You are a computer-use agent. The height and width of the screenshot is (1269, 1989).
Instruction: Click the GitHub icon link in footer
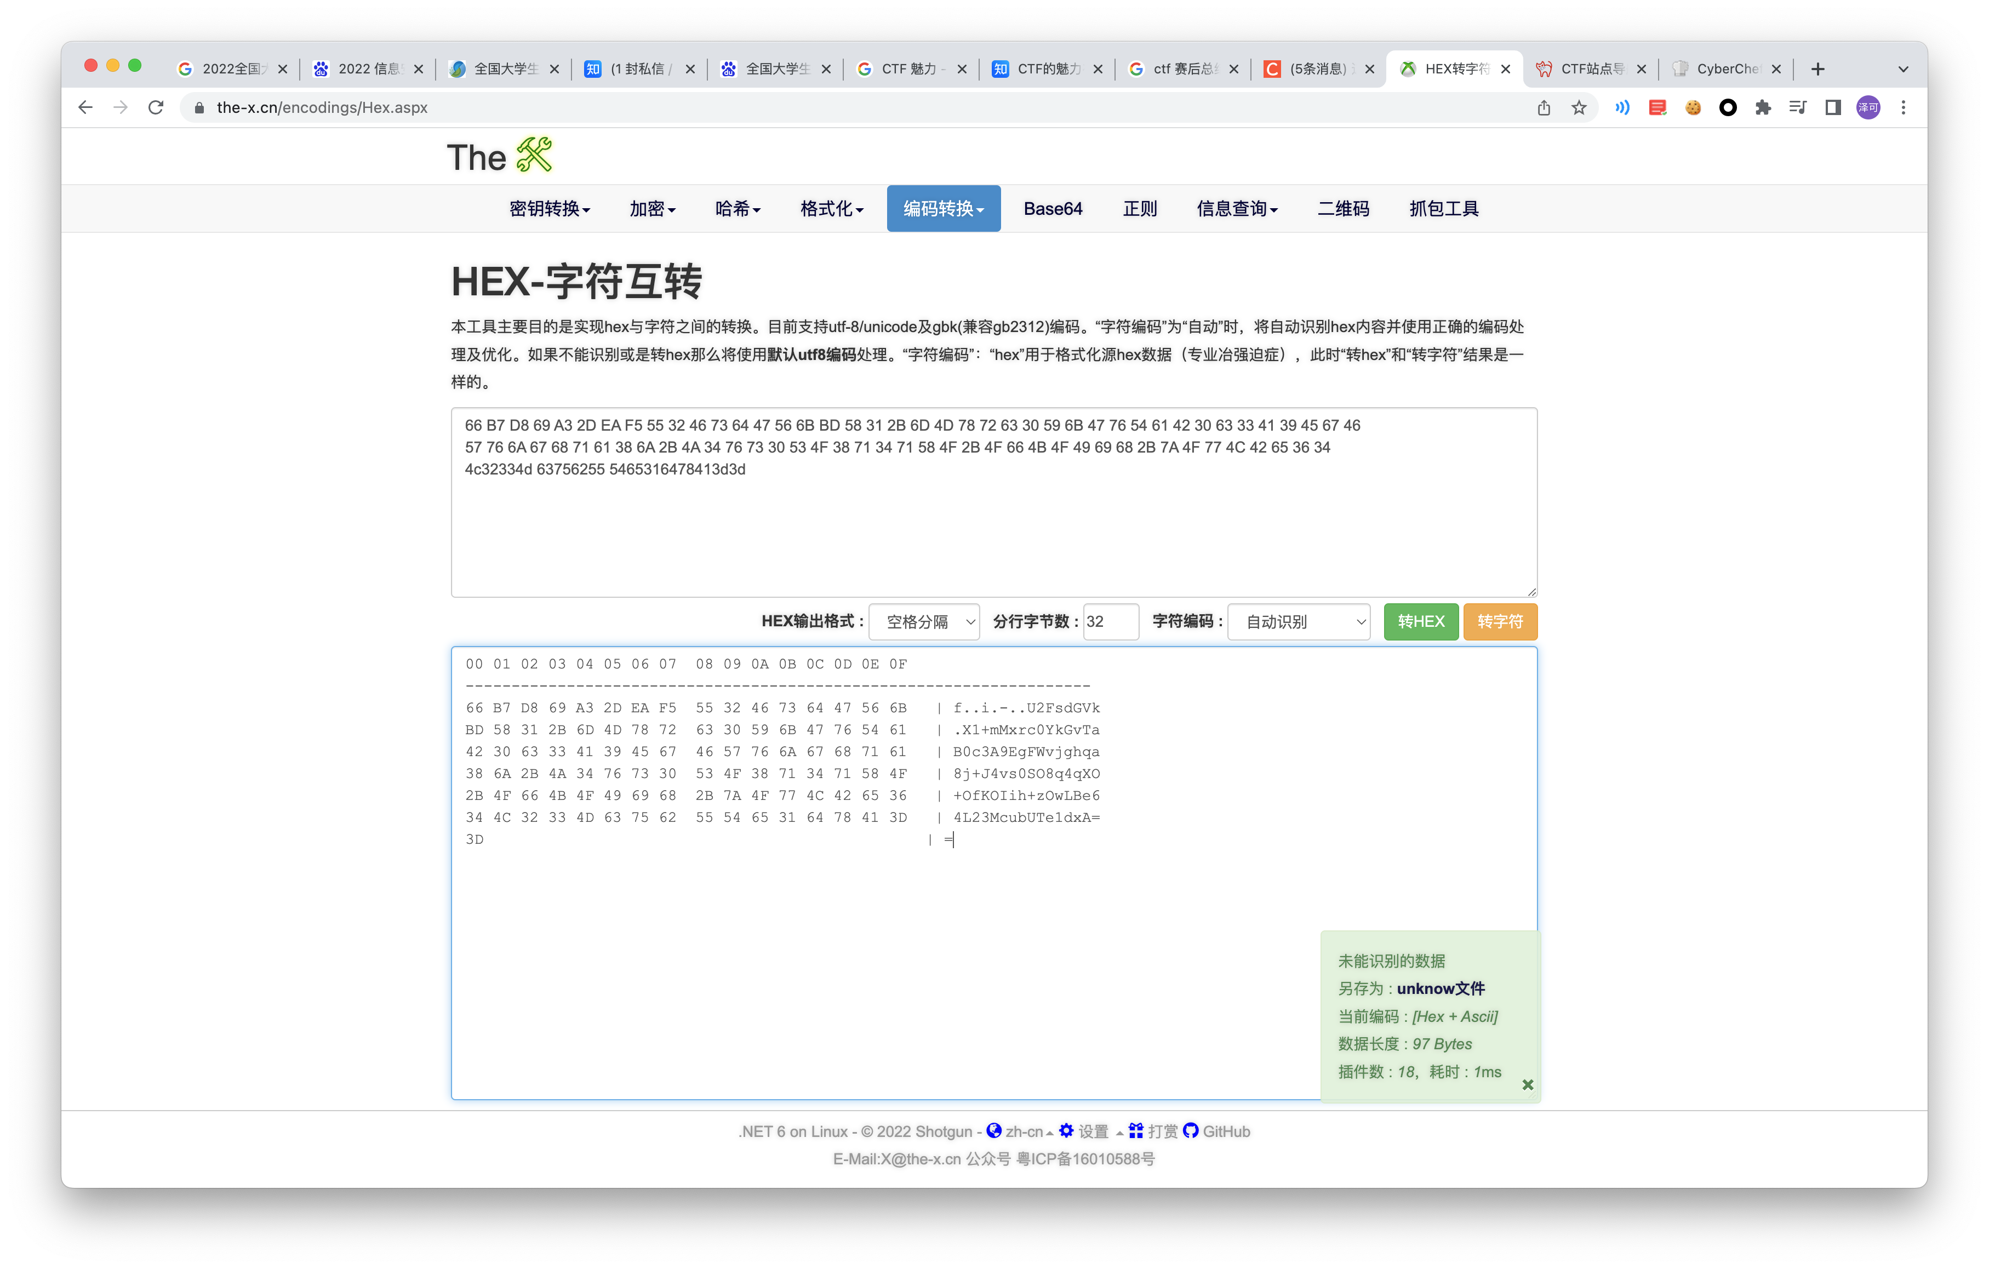[x=1190, y=1130]
